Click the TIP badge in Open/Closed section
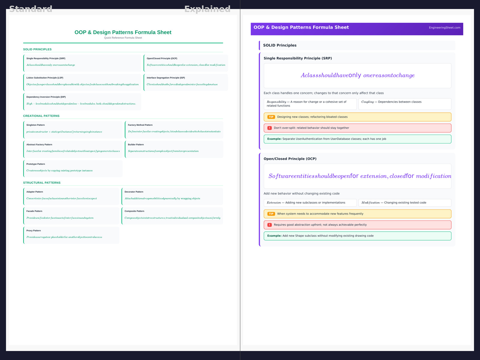Image resolution: width=480 pixels, height=360 pixels. 271,214
